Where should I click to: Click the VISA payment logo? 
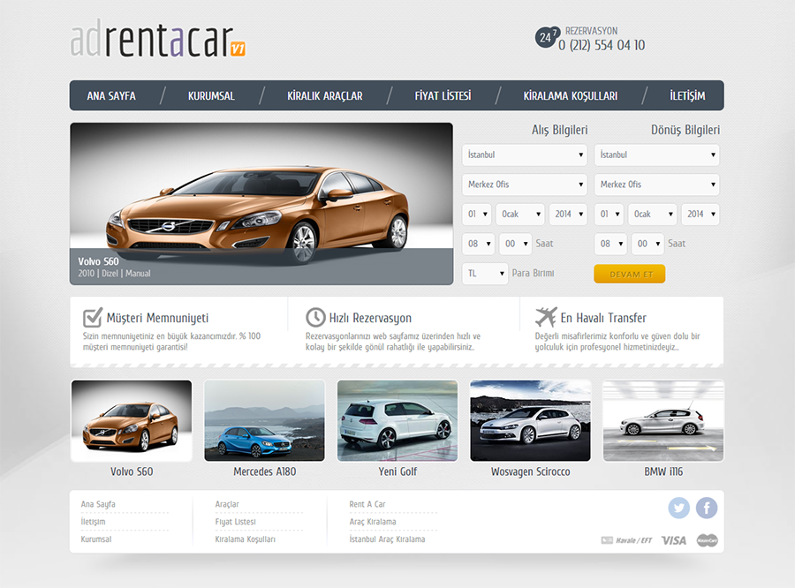point(673,540)
